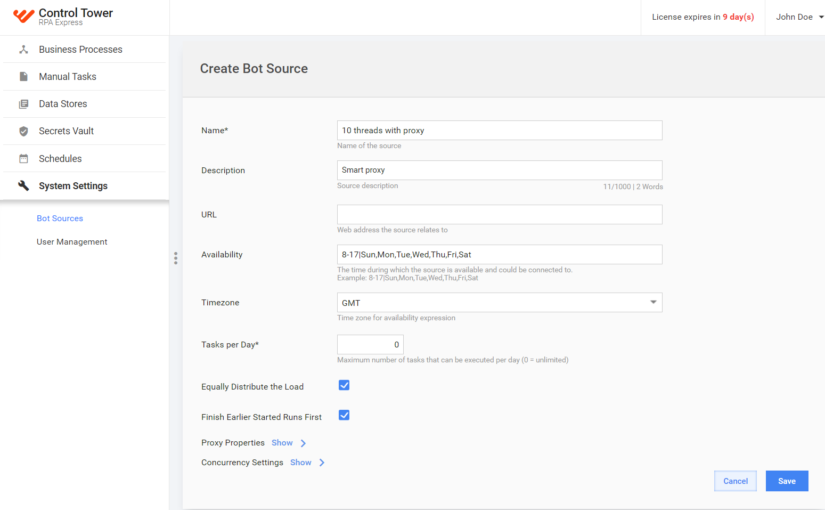Click the Schedules calendar icon

(23, 159)
